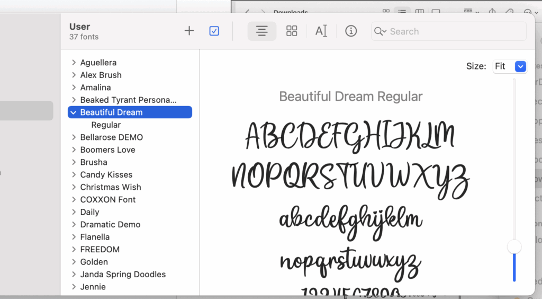Select the Candy Kisses font
Image resolution: width=542 pixels, height=299 pixels.
(x=106, y=175)
